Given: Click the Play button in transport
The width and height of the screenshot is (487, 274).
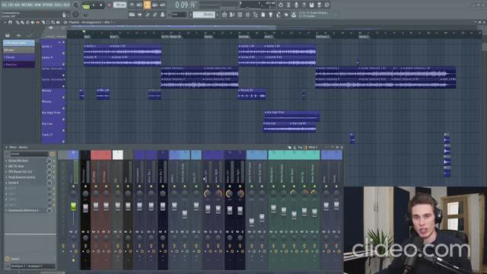Looking at the screenshot, I should pyautogui.click(x=94, y=5).
